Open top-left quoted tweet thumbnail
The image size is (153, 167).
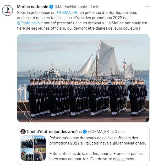pyautogui.click(x=27, y=142)
